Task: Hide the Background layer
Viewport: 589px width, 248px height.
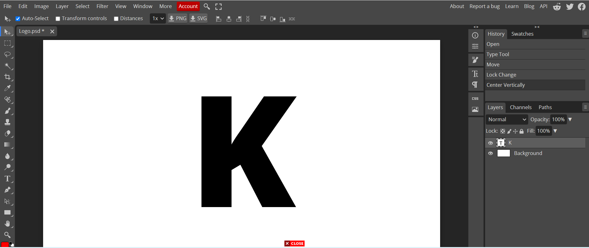Action: (x=490, y=153)
